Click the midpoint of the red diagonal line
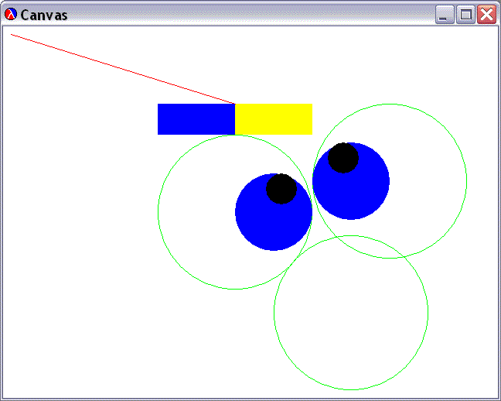The image size is (501, 401). point(123,69)
